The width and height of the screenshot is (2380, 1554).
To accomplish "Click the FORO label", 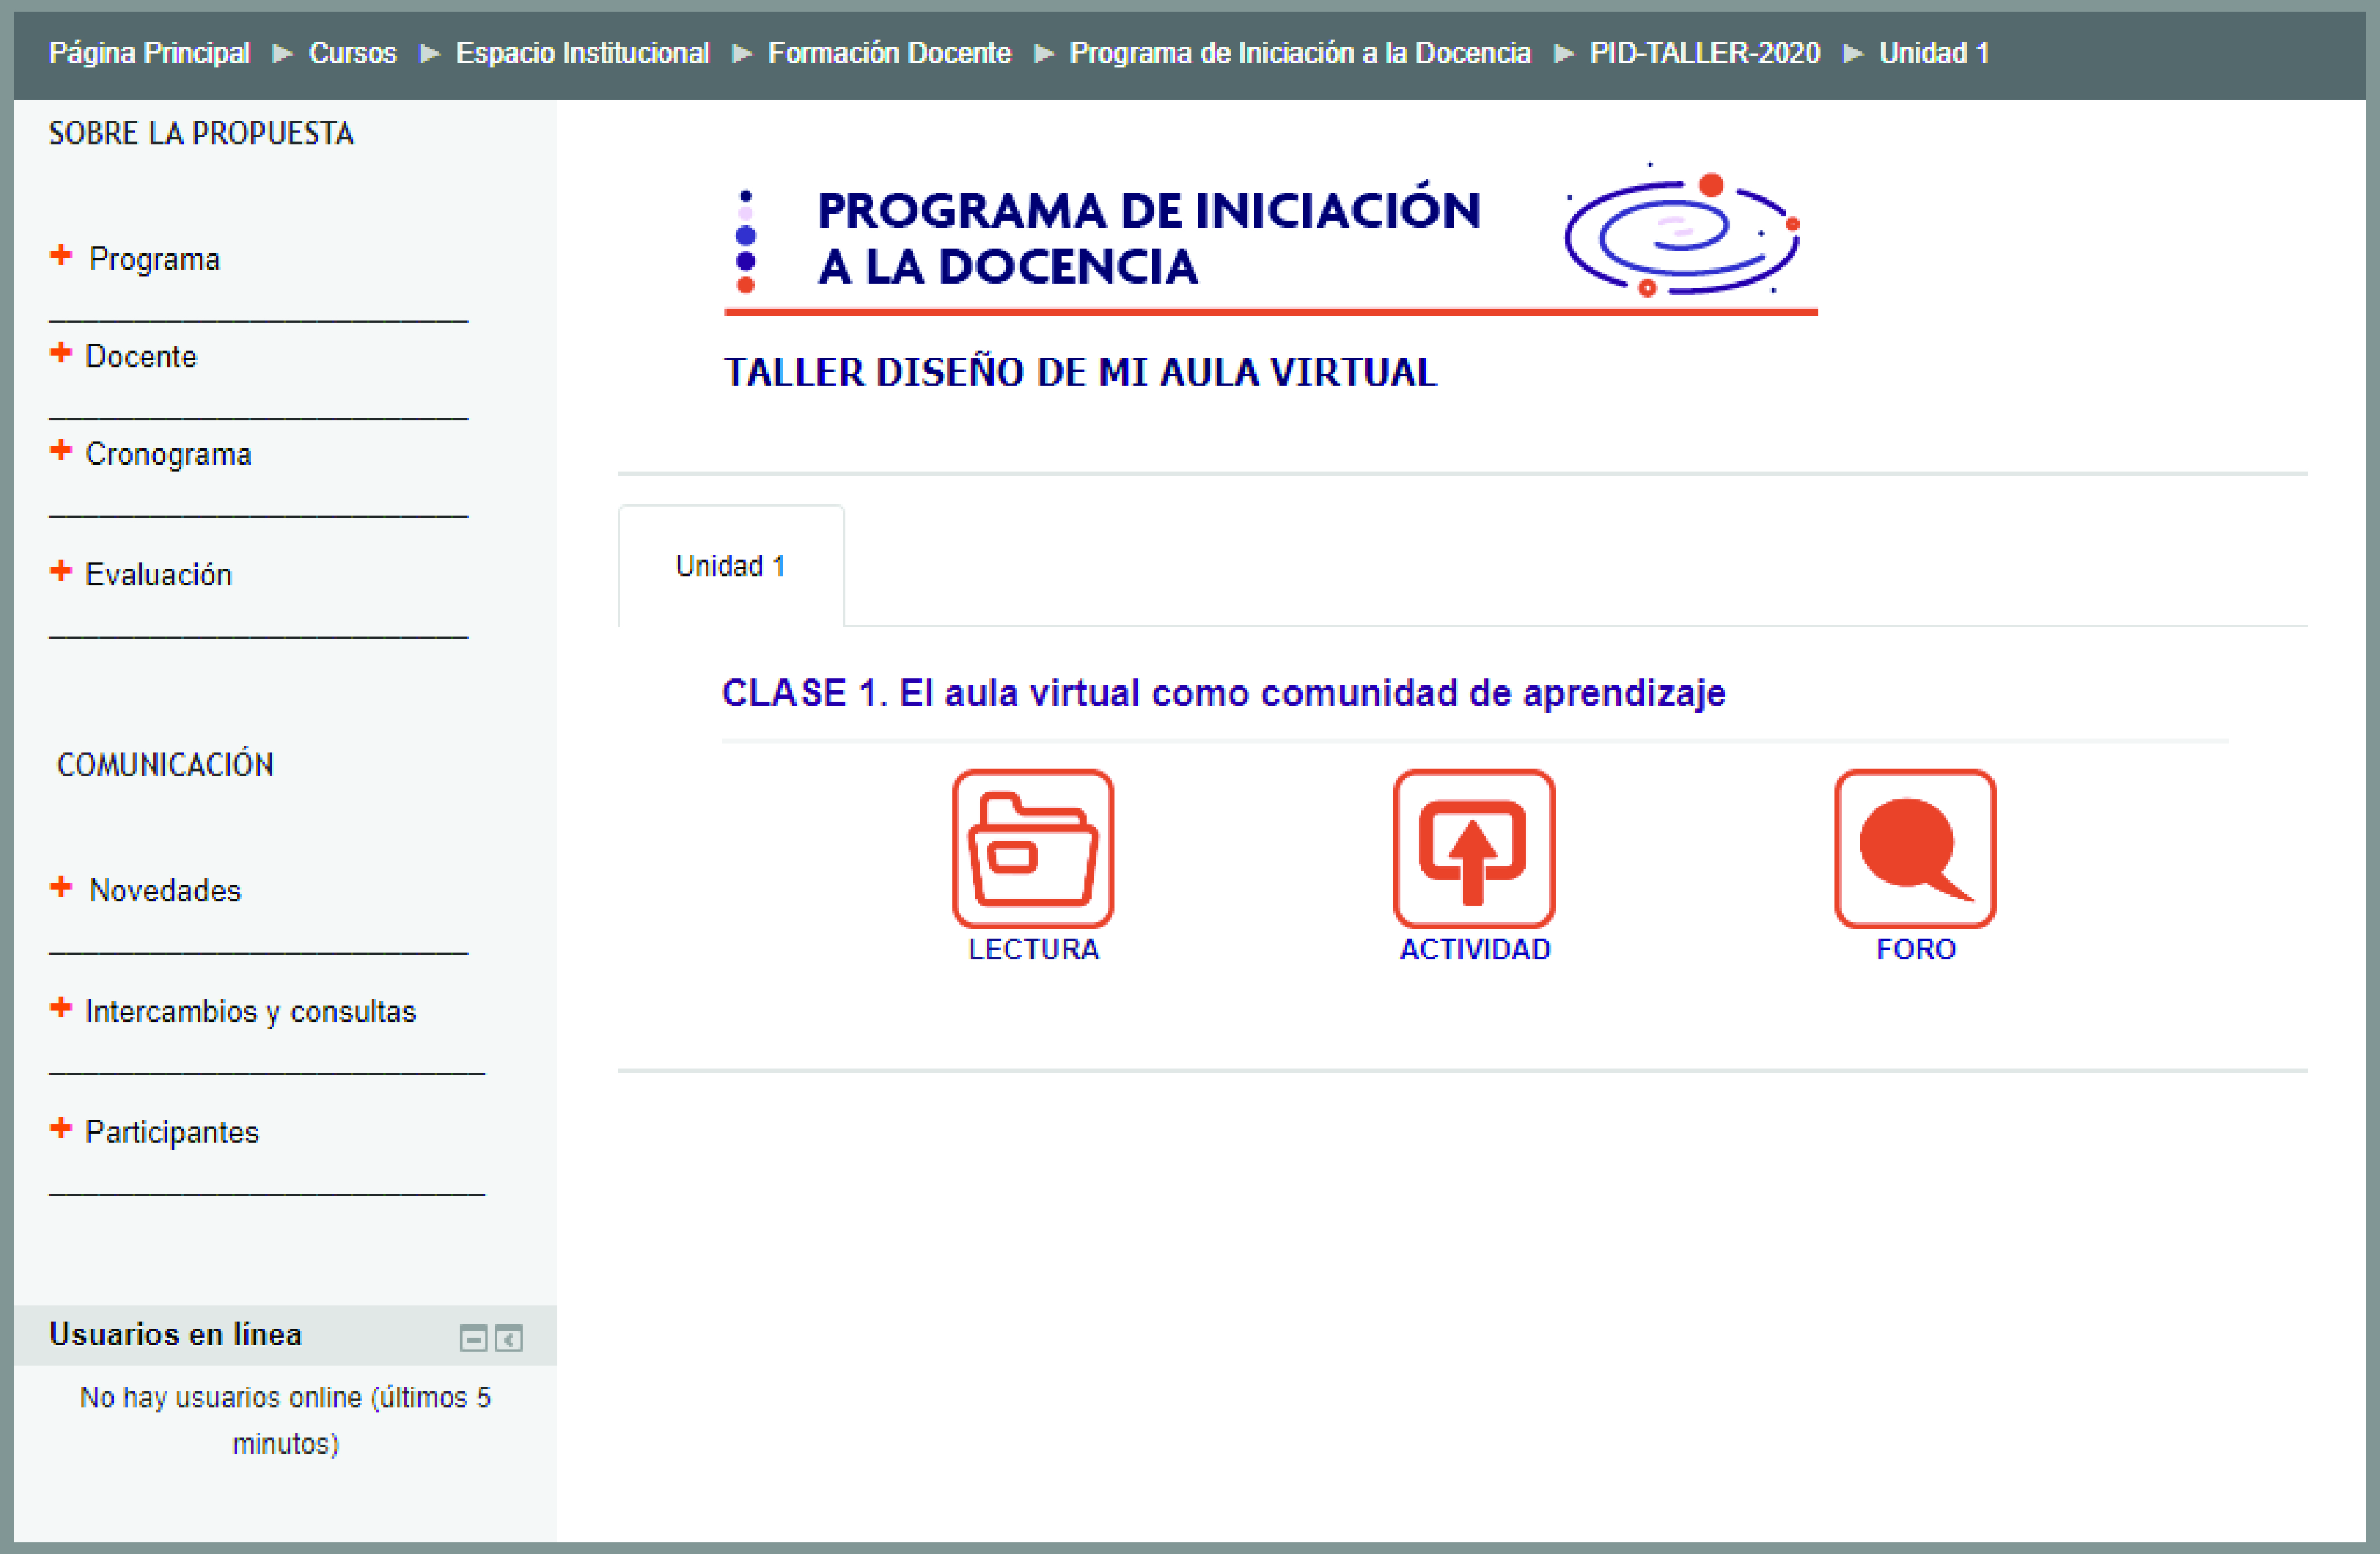I will point(1916,949).
